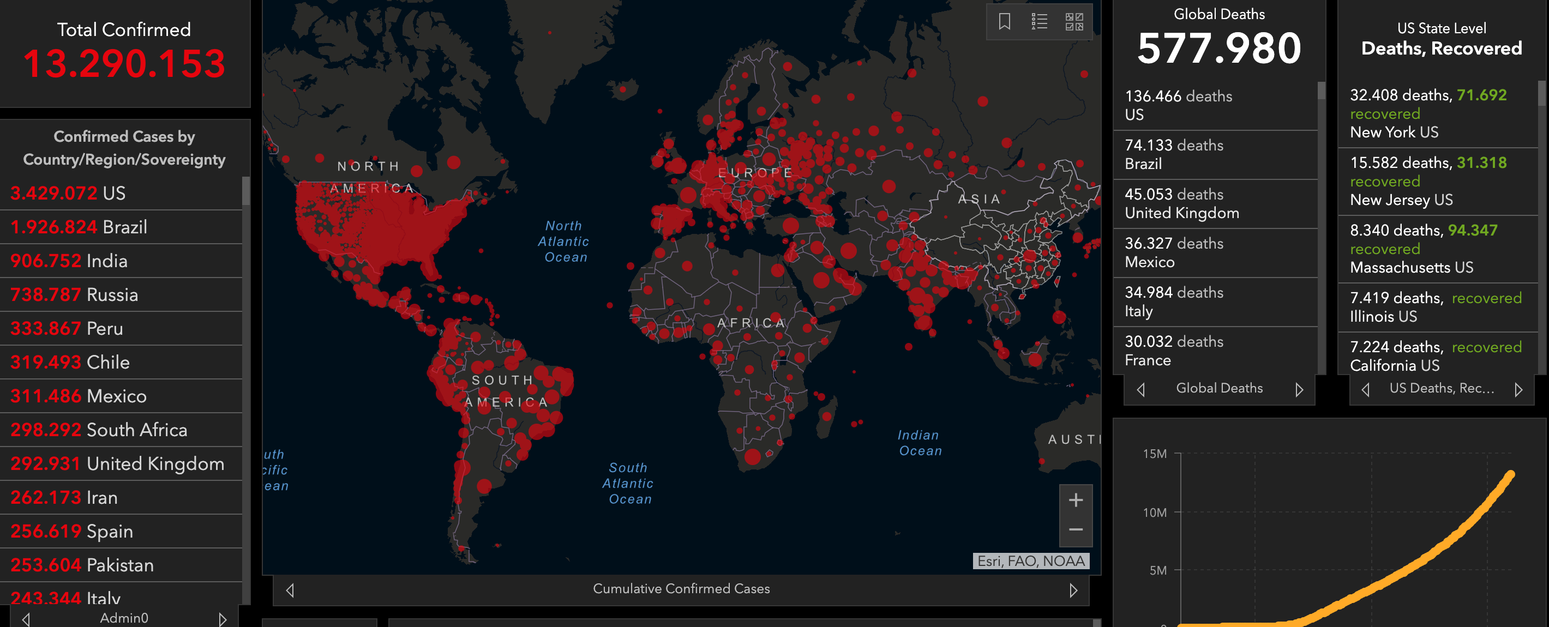Go to previous map view arrow

tap(290, 590)
